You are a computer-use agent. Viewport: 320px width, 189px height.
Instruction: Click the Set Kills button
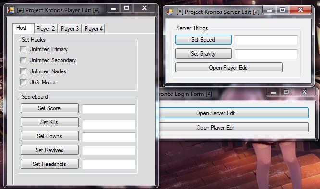pos(49,122)
